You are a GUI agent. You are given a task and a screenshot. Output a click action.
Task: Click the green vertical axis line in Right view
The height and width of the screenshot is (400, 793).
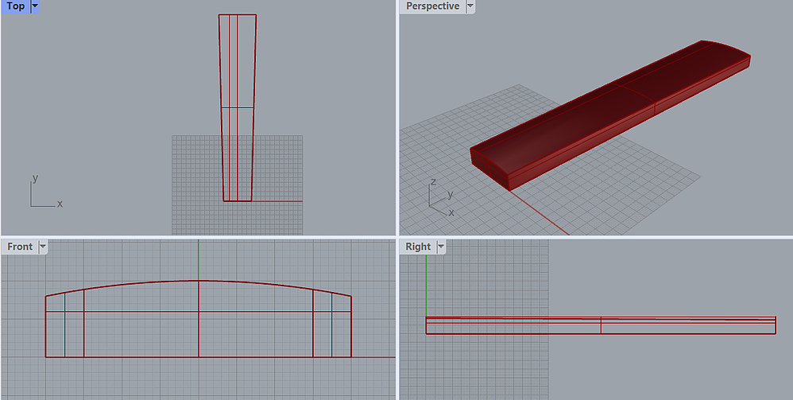coord(427,278)
